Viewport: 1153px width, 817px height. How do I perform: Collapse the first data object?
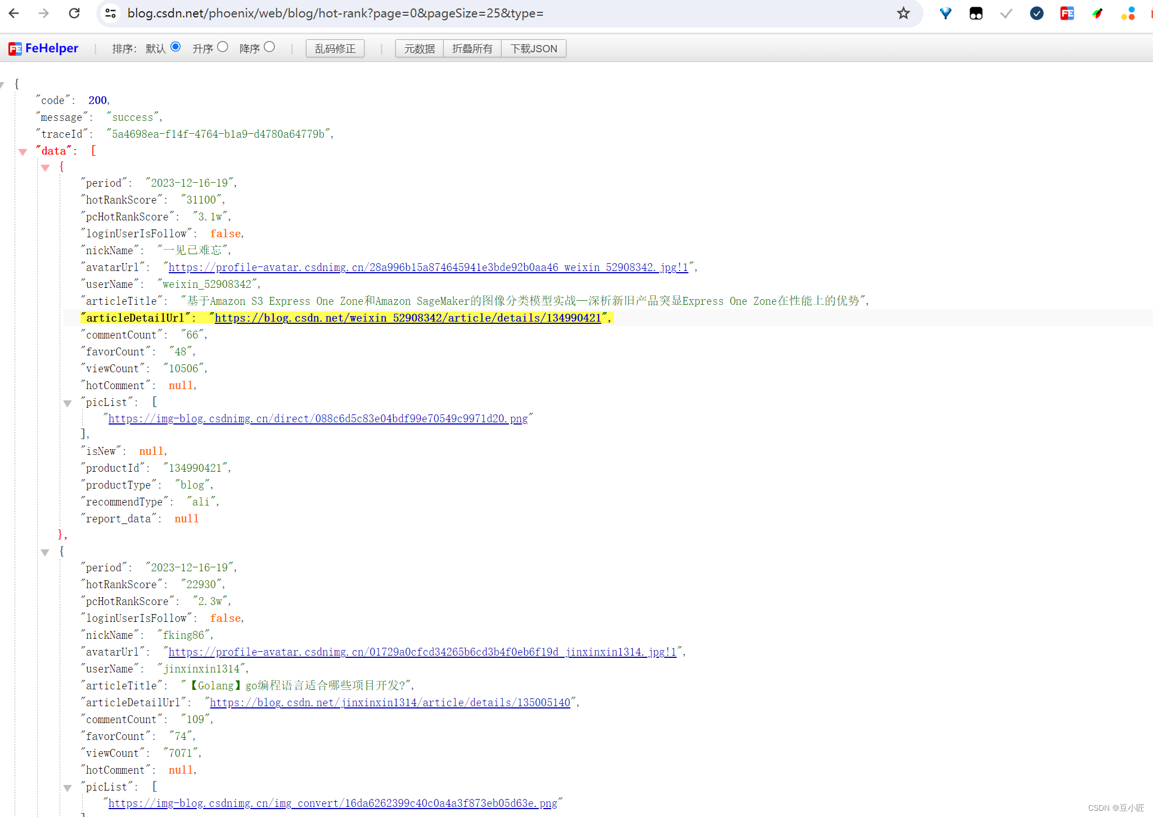coord(46,168)
